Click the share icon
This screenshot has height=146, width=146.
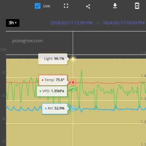click(88, 6)
